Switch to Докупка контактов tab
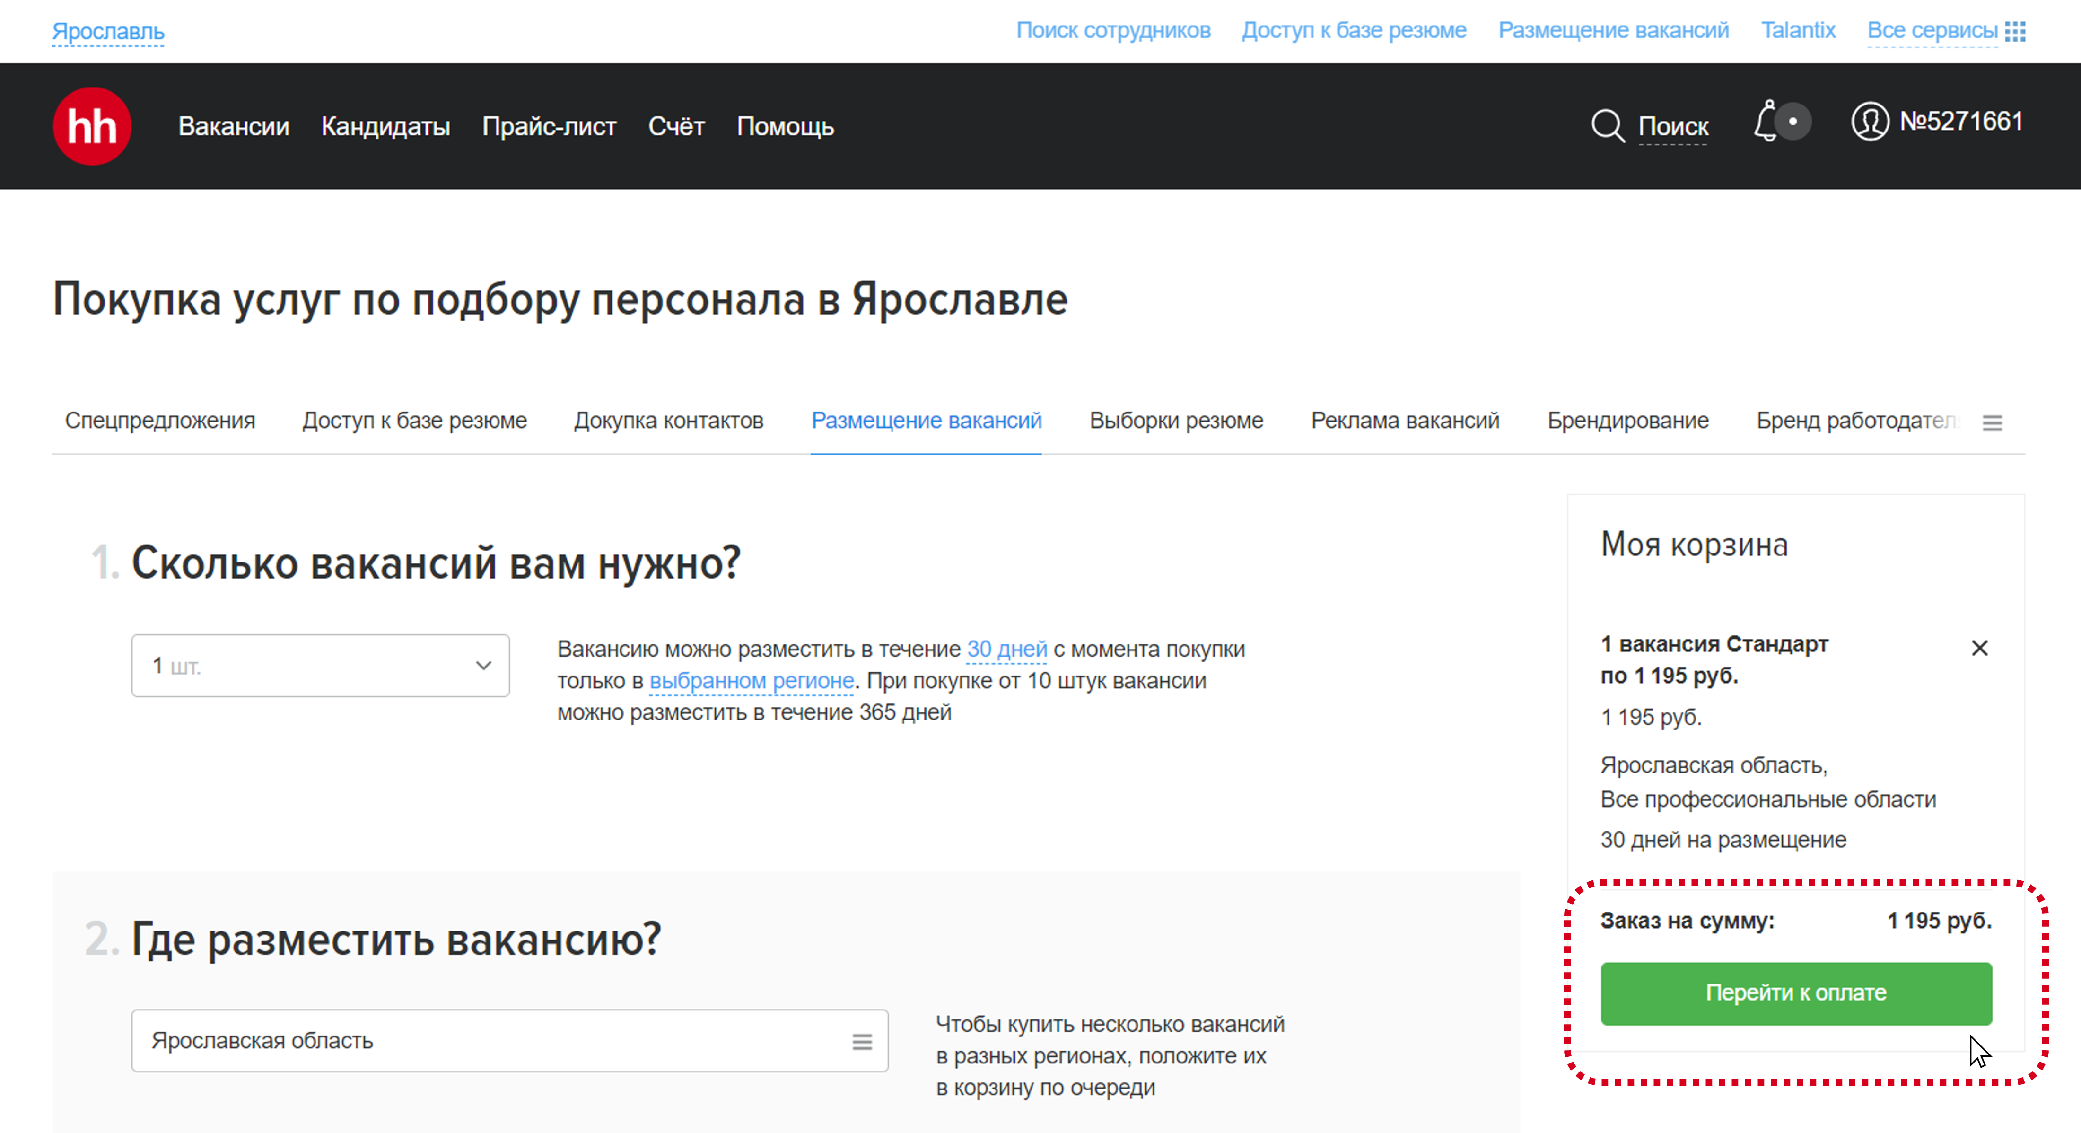This screenshot has width=2081, height=1133. point(669,420)
